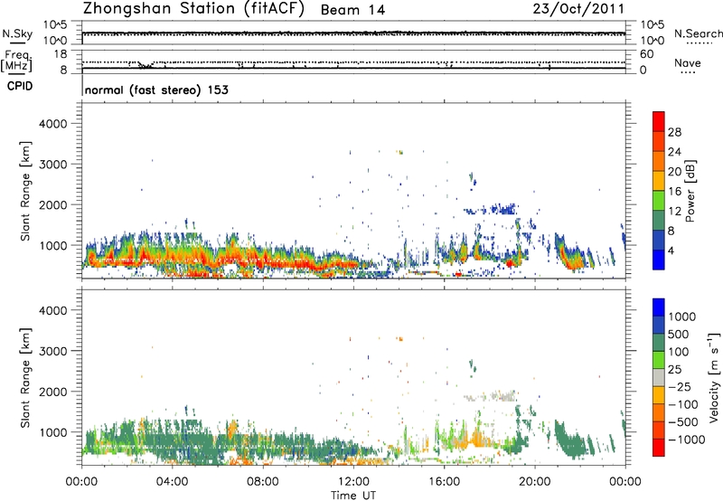This screenshot has height=501, width=723.
Task: Click 'Slant Range [km]' label of velocity panel
Action: coord(25,378)
